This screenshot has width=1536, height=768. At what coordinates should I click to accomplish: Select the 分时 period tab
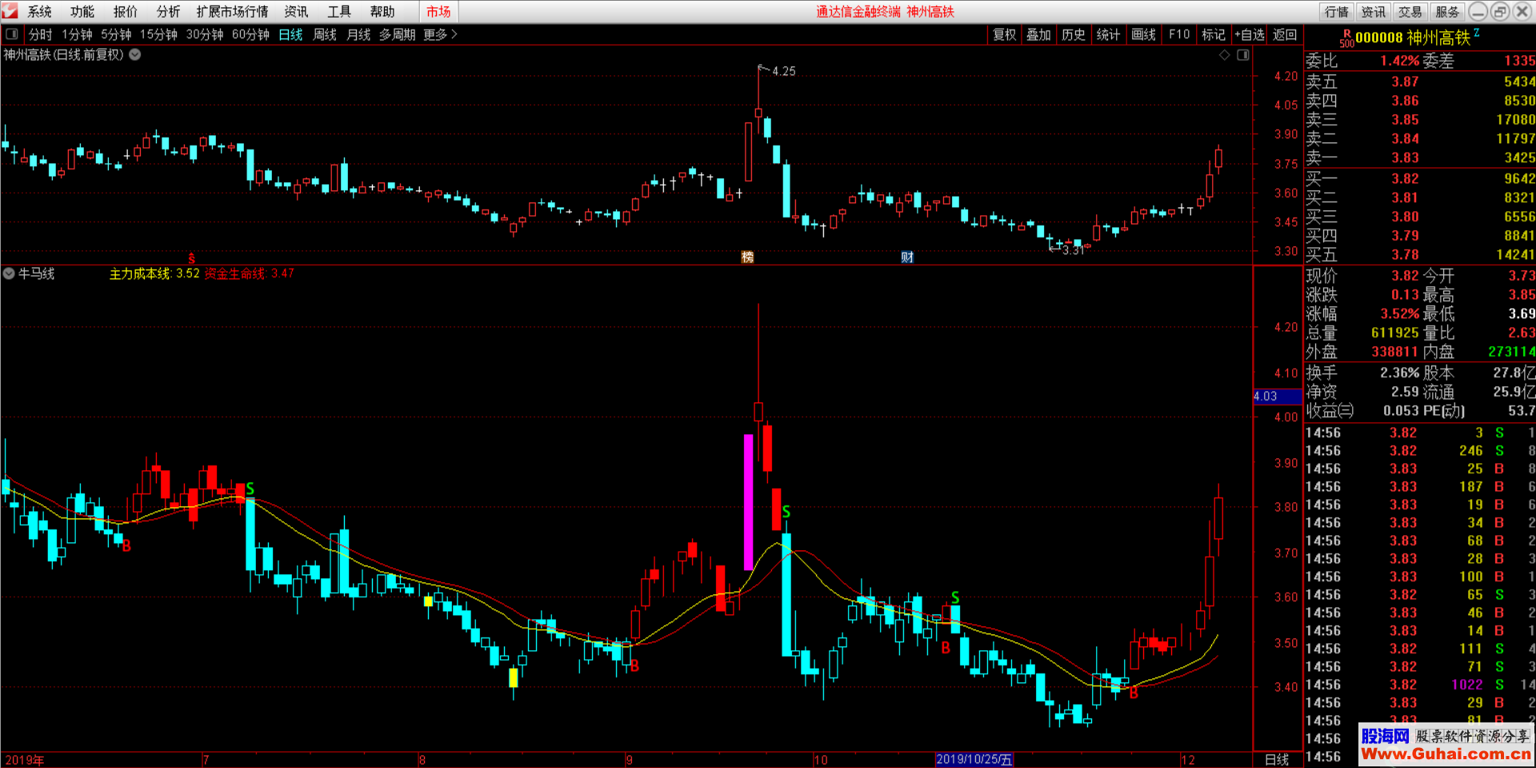tap(40, 34)
